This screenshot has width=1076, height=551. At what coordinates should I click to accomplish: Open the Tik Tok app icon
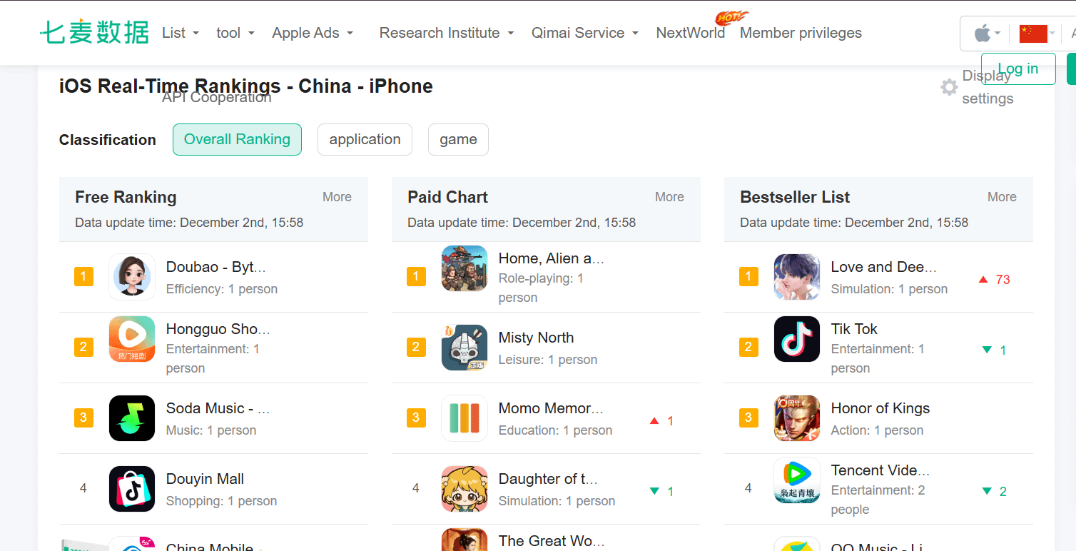[x=797, y=339]
